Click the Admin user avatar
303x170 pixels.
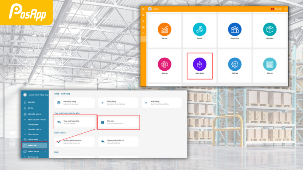[150, 9]
